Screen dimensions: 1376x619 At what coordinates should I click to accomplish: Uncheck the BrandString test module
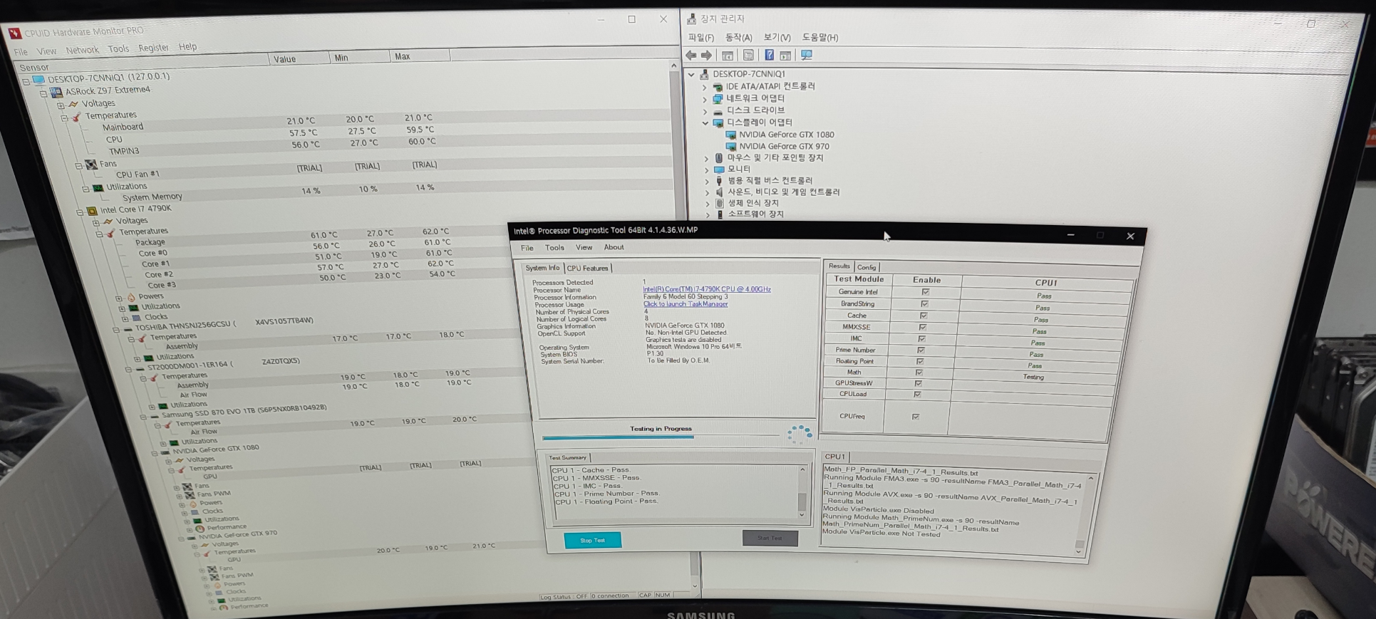924,304
